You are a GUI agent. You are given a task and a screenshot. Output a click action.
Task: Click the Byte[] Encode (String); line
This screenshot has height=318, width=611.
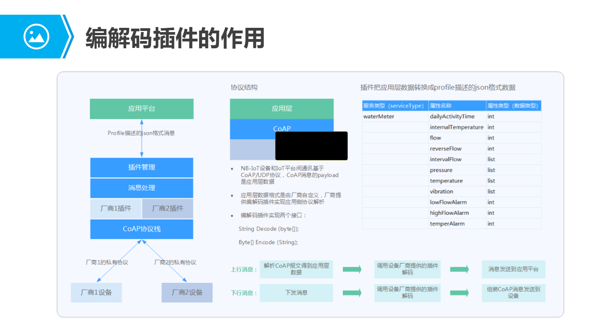pyautogui.click(x=268, y=242)
